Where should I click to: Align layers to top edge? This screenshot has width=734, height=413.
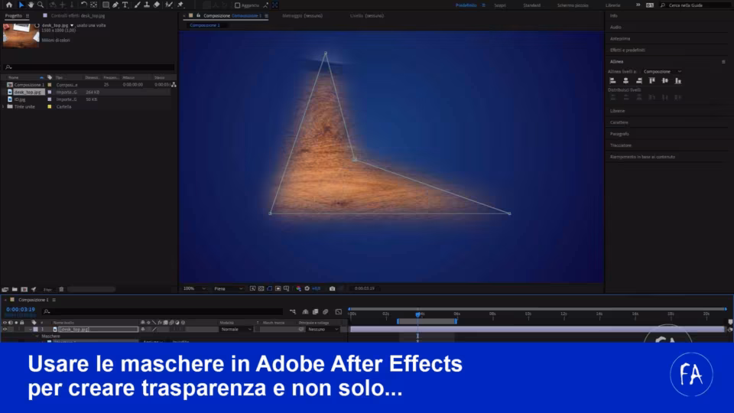point(652,81)
